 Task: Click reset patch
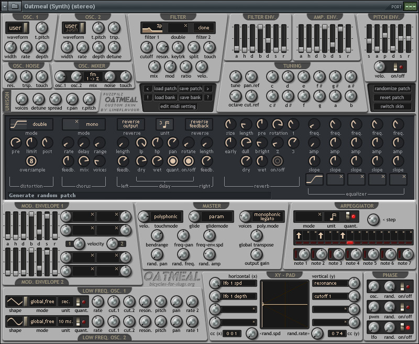pos(392,98)
